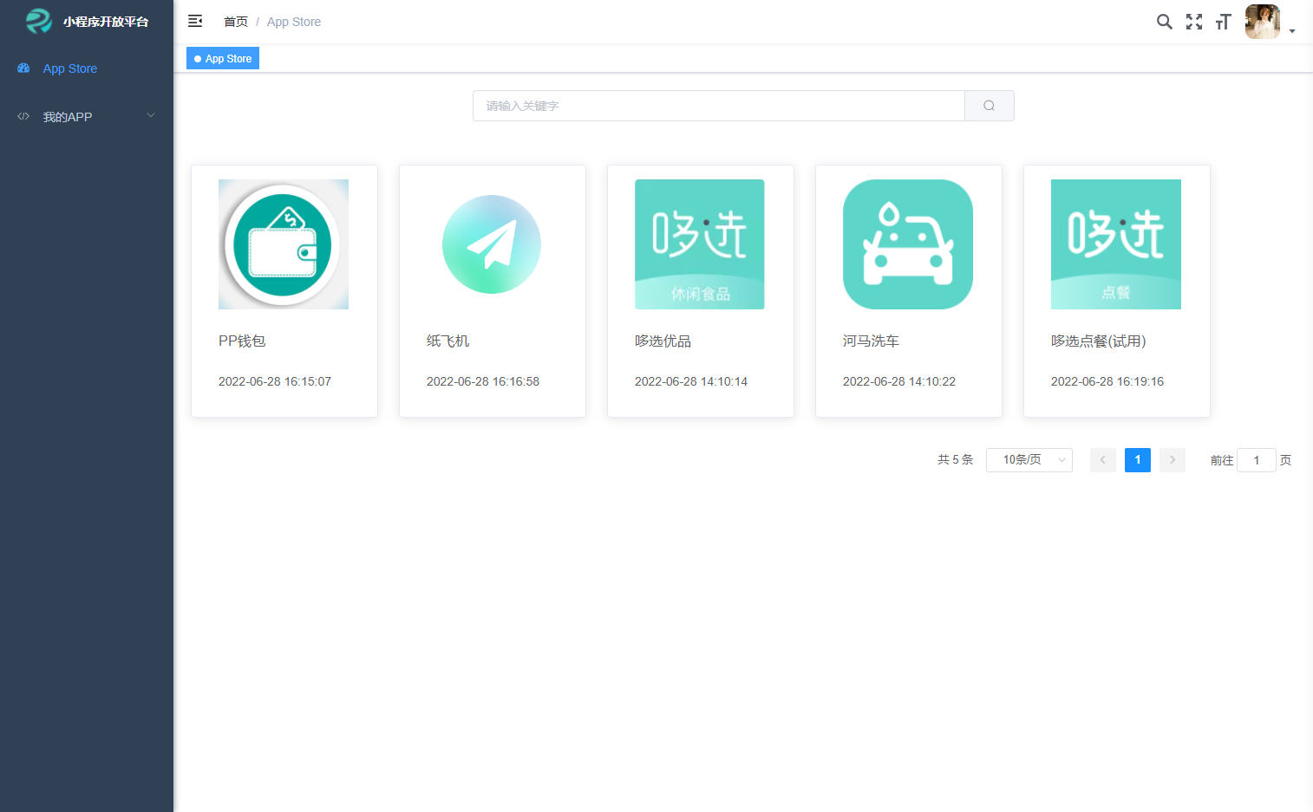Open the PP钱包 wallet app icon
The image size is (1313, 812).
pos(284,244)
